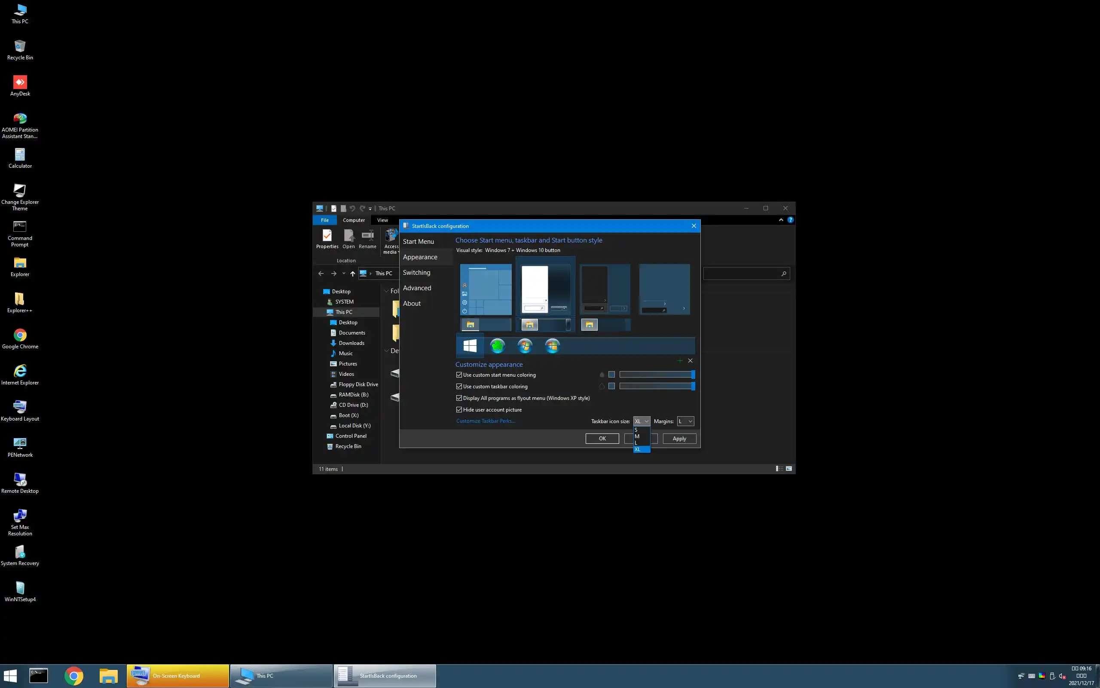The width and height of the screenshot is (1100, 688).
Task: Click the Apply button
Action: pos(679,439)
